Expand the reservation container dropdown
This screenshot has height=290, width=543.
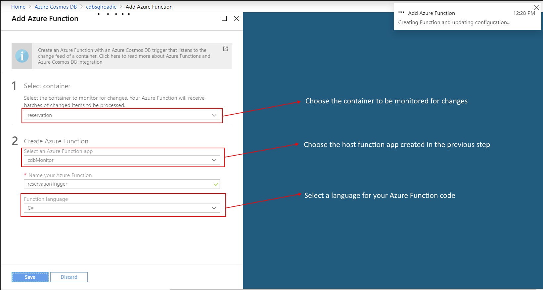coord(214,115)
